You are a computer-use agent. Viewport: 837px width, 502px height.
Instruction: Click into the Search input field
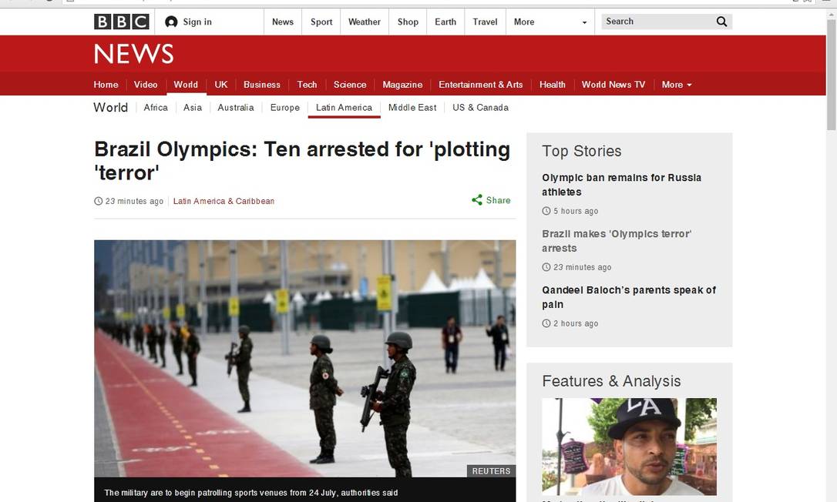[x=655, y=22]
